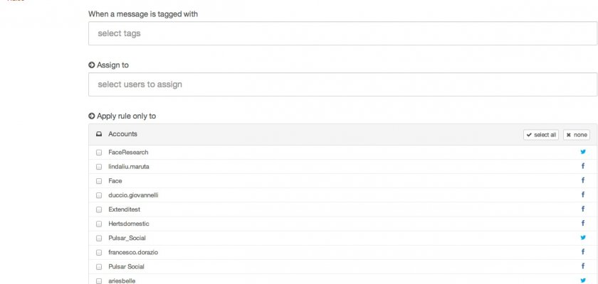Toggle the Extenditest account checkbox
The height and width of the screenshot is (284, 598).
point(99,209)
